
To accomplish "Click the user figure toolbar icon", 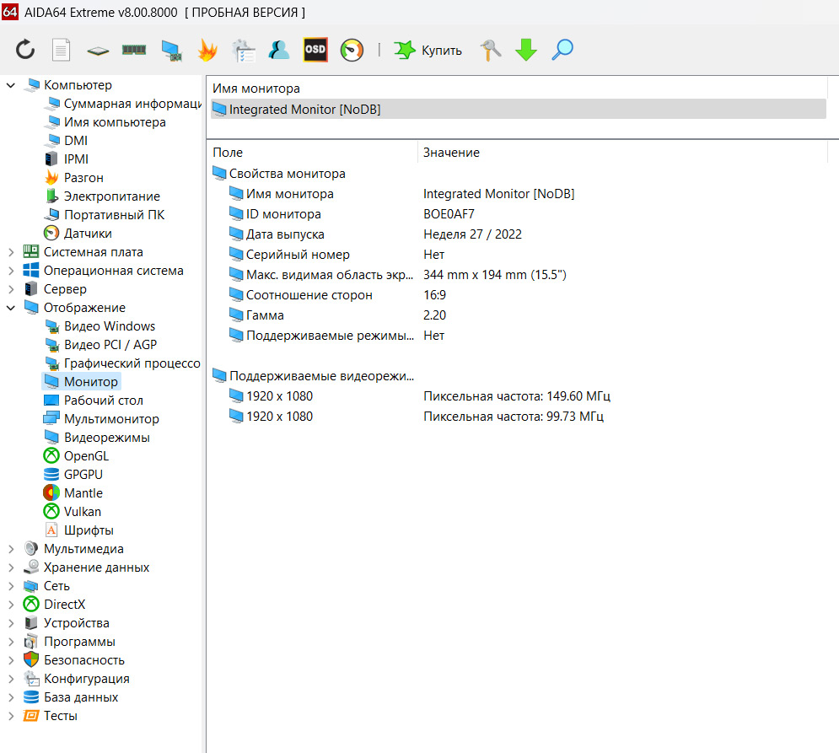I will (x=279, y=50).
